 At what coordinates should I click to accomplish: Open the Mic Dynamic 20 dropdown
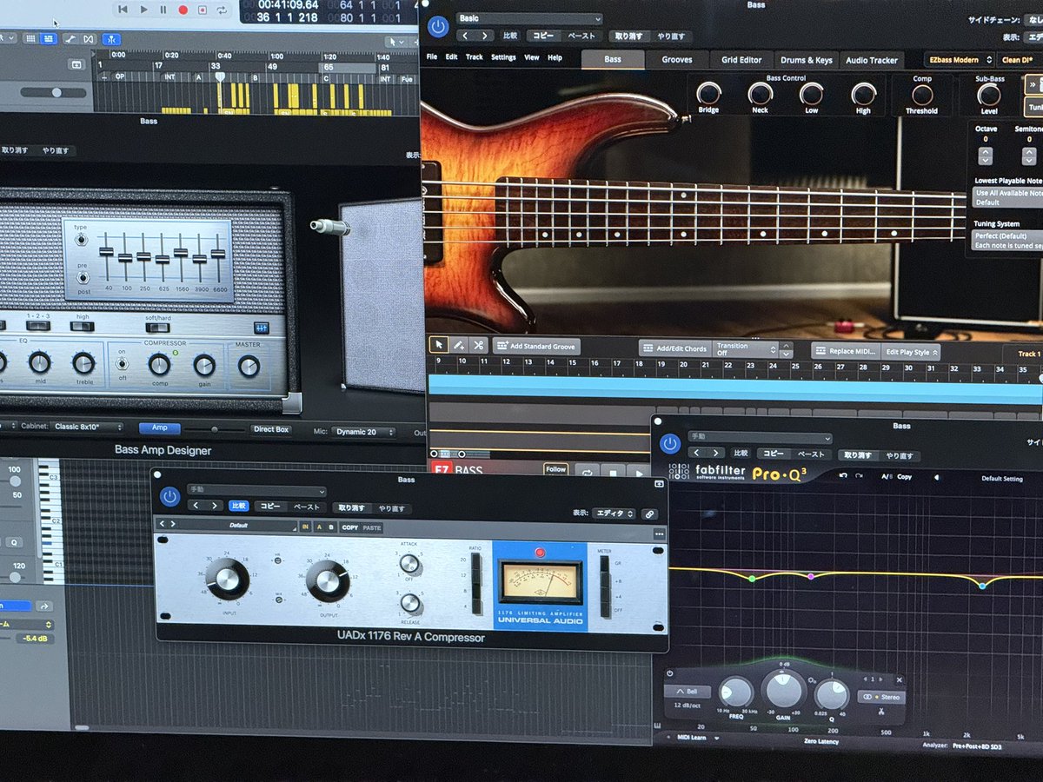point(363,431)
